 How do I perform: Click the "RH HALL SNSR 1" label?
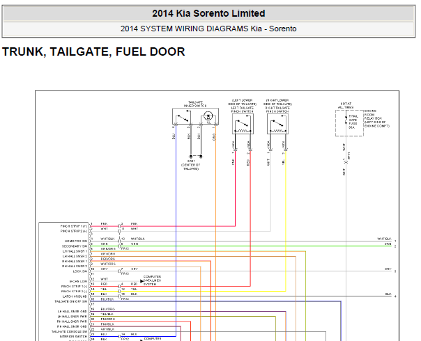coord(75,262)
